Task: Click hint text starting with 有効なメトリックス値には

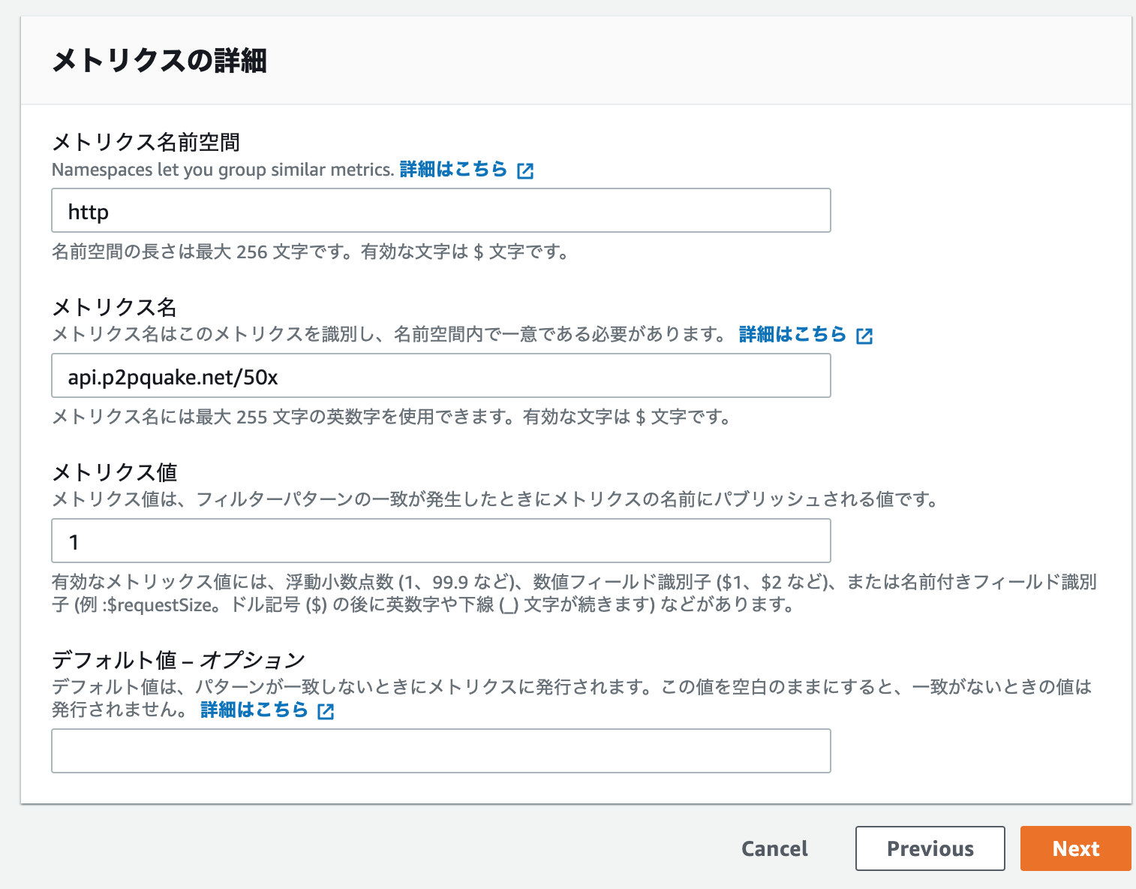Action: click(x=574, y=593)
